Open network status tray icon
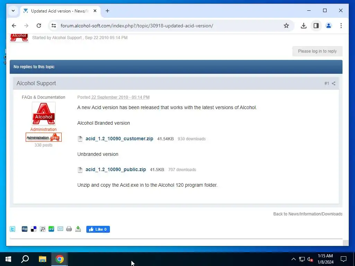 [302, 259]
